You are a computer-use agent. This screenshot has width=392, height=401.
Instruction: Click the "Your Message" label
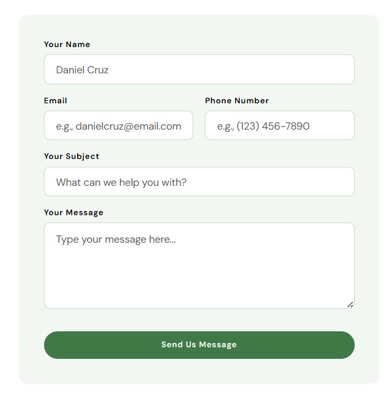73,213
